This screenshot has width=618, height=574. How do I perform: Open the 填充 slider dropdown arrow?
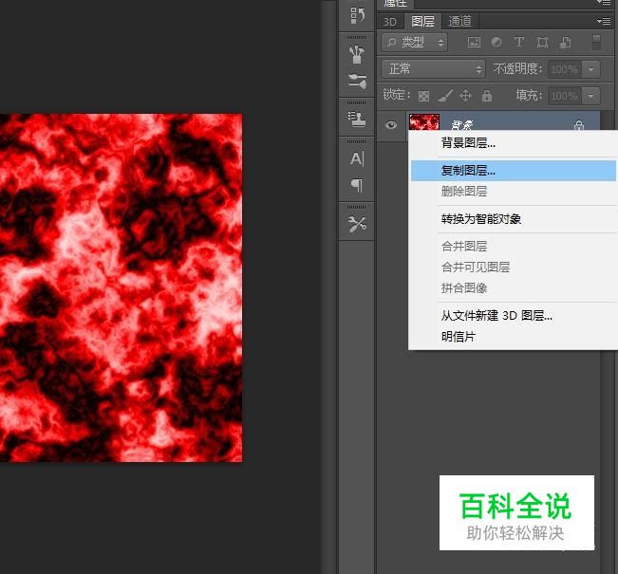coord(590,96)
